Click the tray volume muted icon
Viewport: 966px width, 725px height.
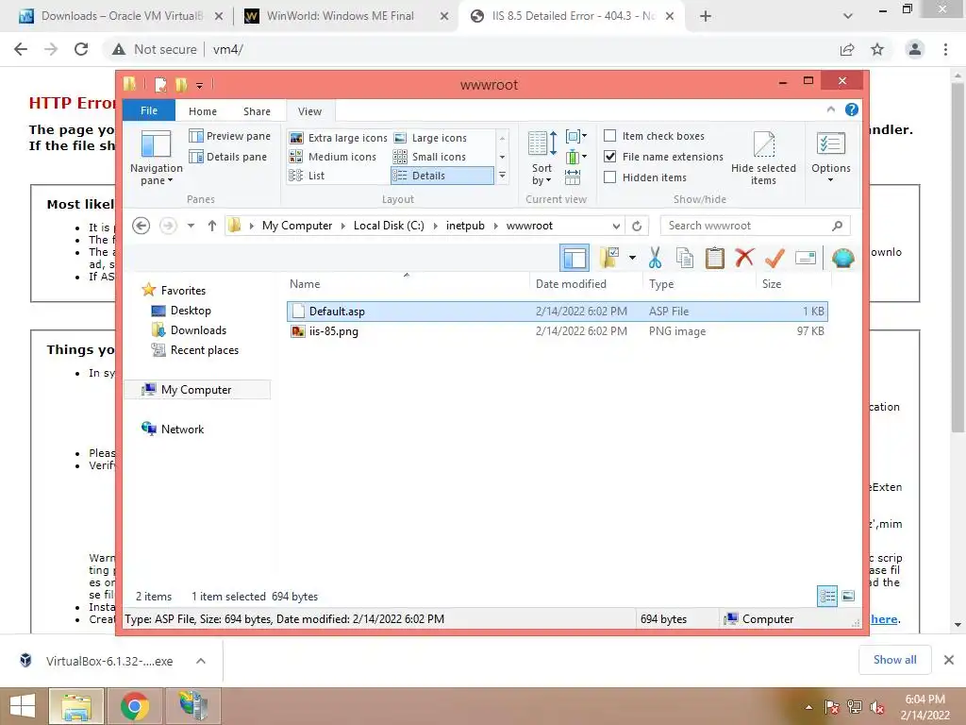877,707
